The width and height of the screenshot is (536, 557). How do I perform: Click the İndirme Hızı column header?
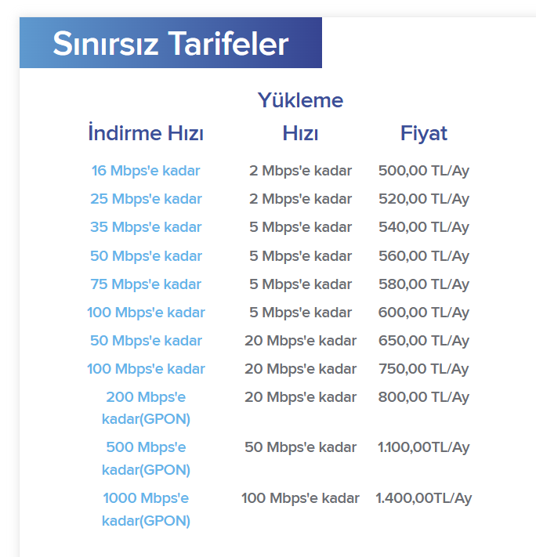[x=146, y=133]
